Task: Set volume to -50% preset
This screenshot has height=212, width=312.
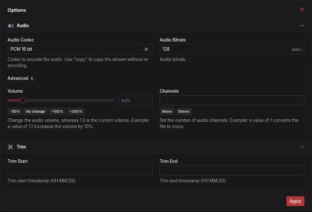Action: (x=15, y=112)
